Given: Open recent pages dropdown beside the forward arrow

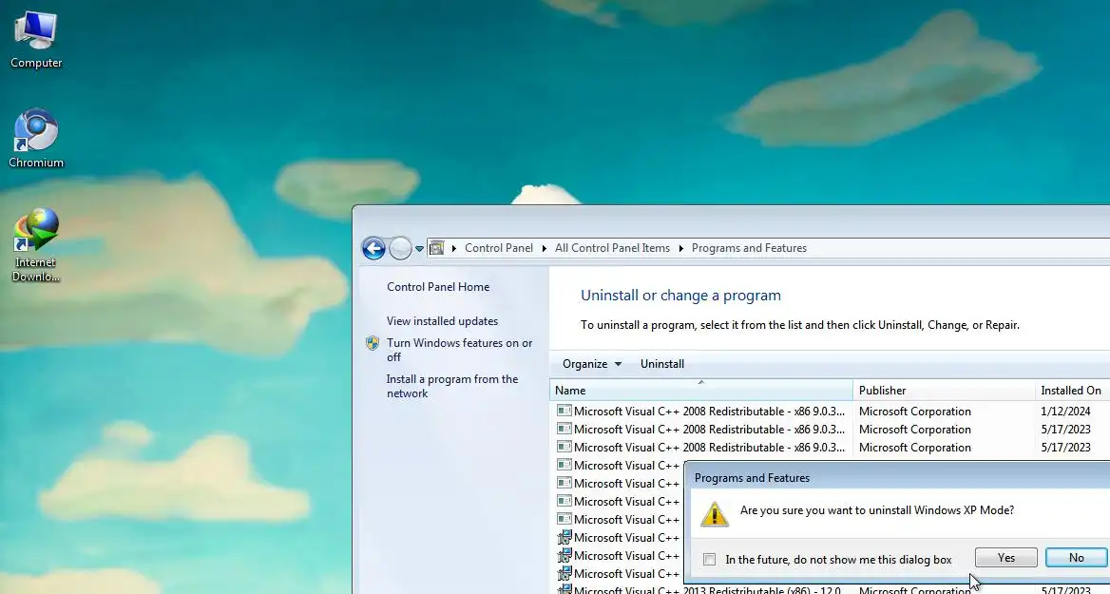Looking at the screenshot, I should 419,249.
